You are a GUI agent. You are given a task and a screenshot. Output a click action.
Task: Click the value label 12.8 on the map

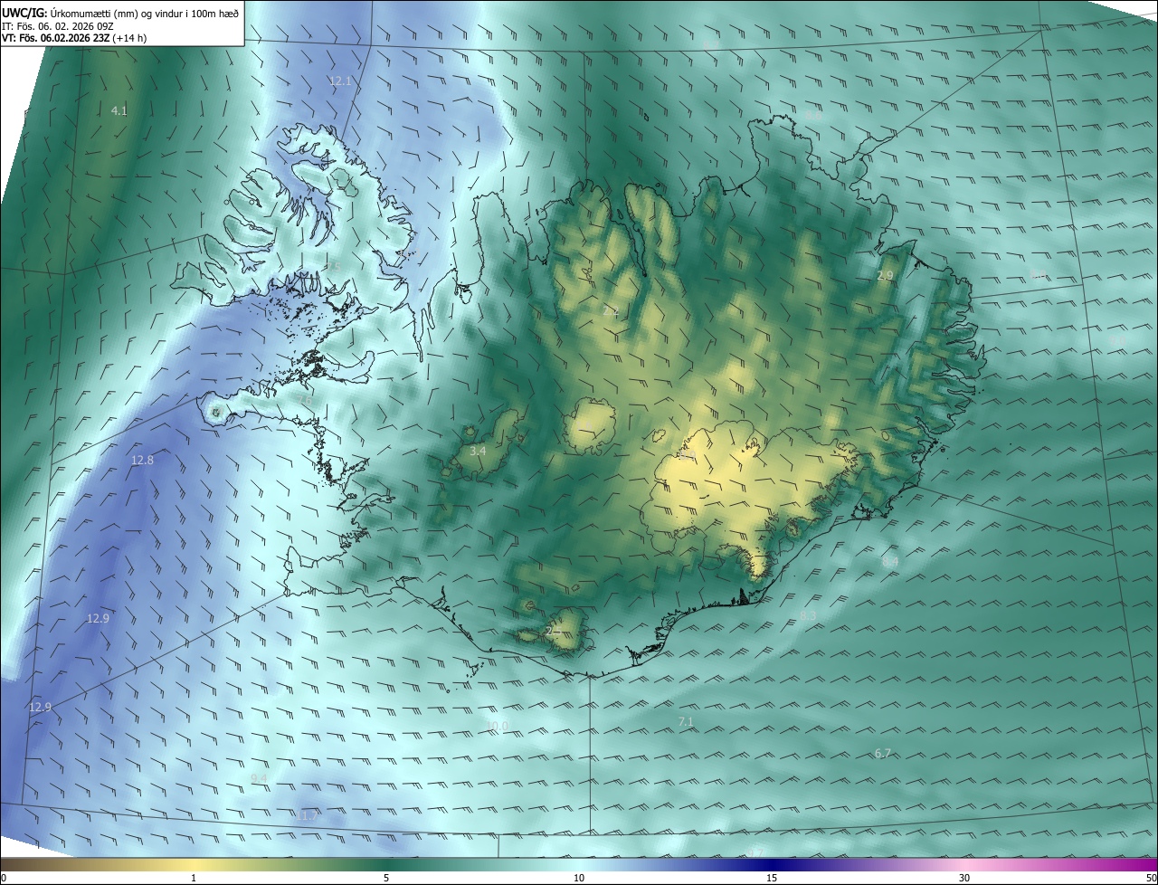click(x=143, y=460)
